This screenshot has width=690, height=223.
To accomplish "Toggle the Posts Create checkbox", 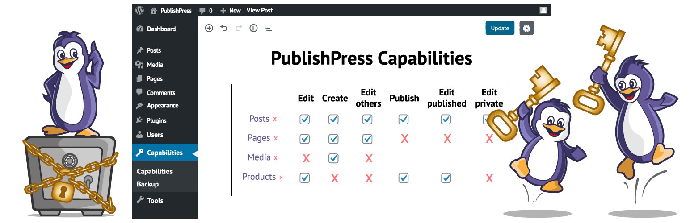I will click(x=333, y=119).
